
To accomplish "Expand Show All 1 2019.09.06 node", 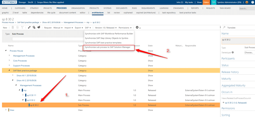I will pos(13,75).
